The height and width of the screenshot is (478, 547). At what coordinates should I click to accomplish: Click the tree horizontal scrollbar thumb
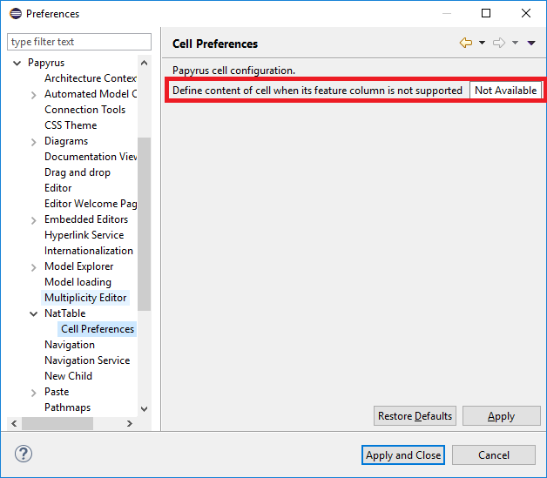57,424
